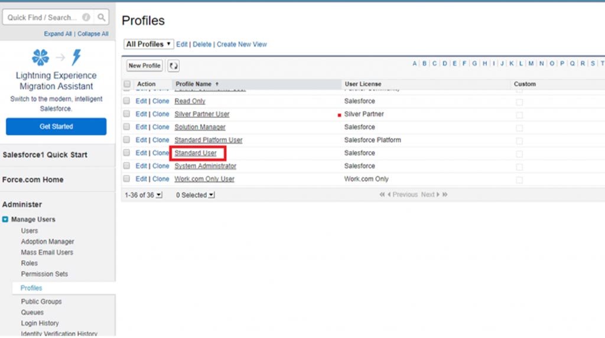Viewport: 605px width, 338px height.
Task: Check the Work.com Only User row checkbox
Action: point(126,178)
